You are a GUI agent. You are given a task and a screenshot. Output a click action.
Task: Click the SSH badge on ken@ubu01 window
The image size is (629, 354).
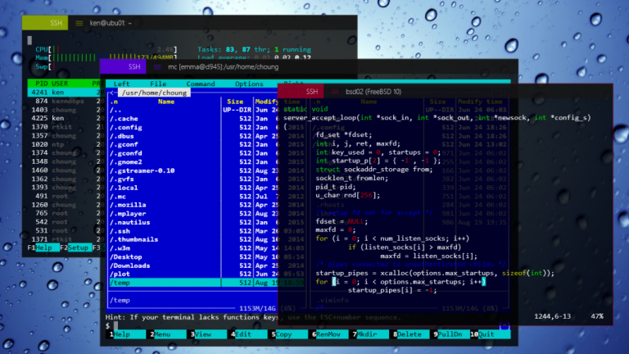click(x=57, y=23)
